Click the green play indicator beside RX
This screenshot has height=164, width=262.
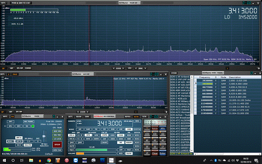pos(33,126)
